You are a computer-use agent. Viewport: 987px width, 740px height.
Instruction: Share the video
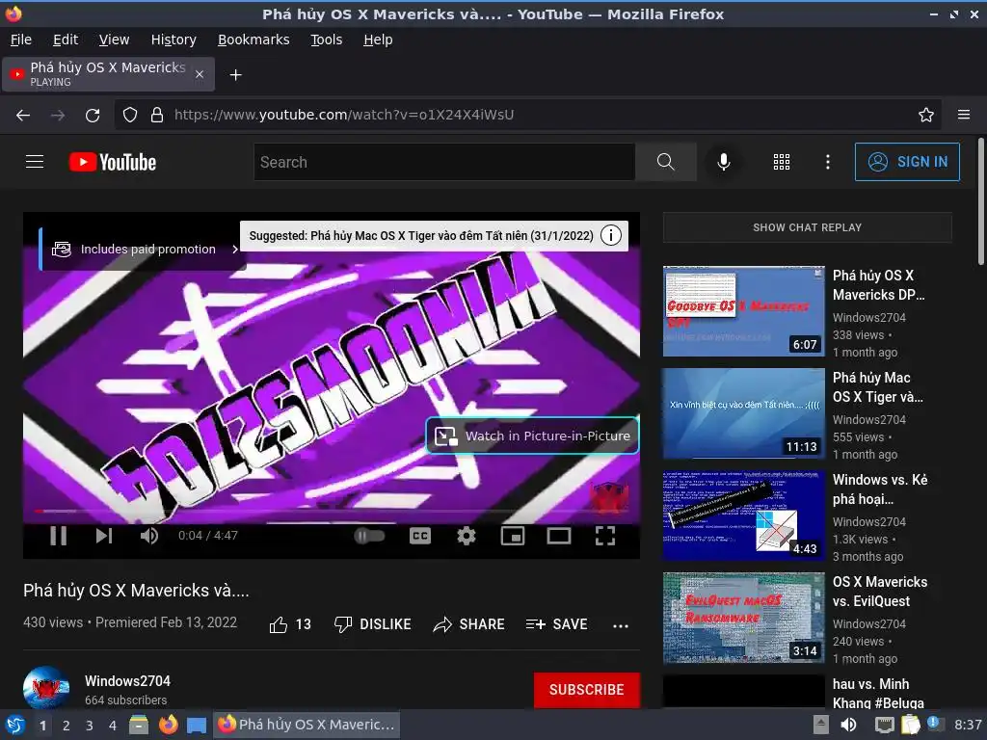pyautogui.click(x=469, y=624)
